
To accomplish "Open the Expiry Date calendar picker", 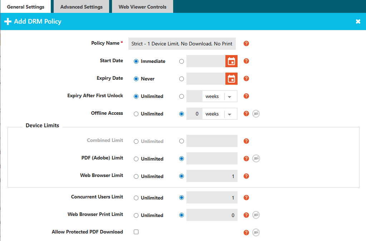I will [231, 79].
